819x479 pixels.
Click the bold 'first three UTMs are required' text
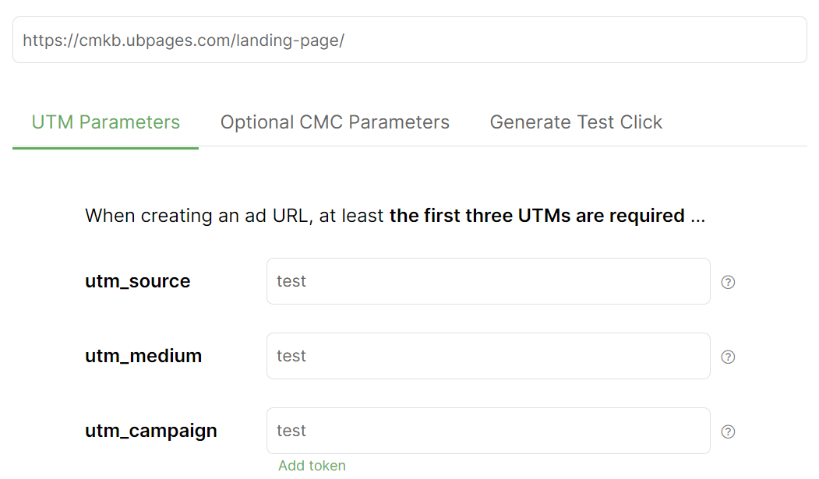click(x=537, y=216)
